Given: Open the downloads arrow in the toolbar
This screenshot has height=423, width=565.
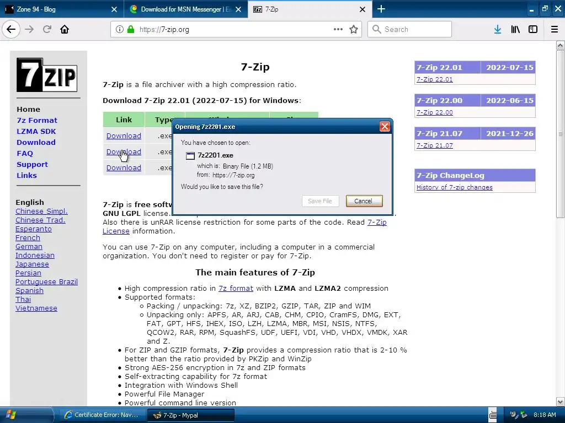Looking at the screenshot, I should (498, 29).
